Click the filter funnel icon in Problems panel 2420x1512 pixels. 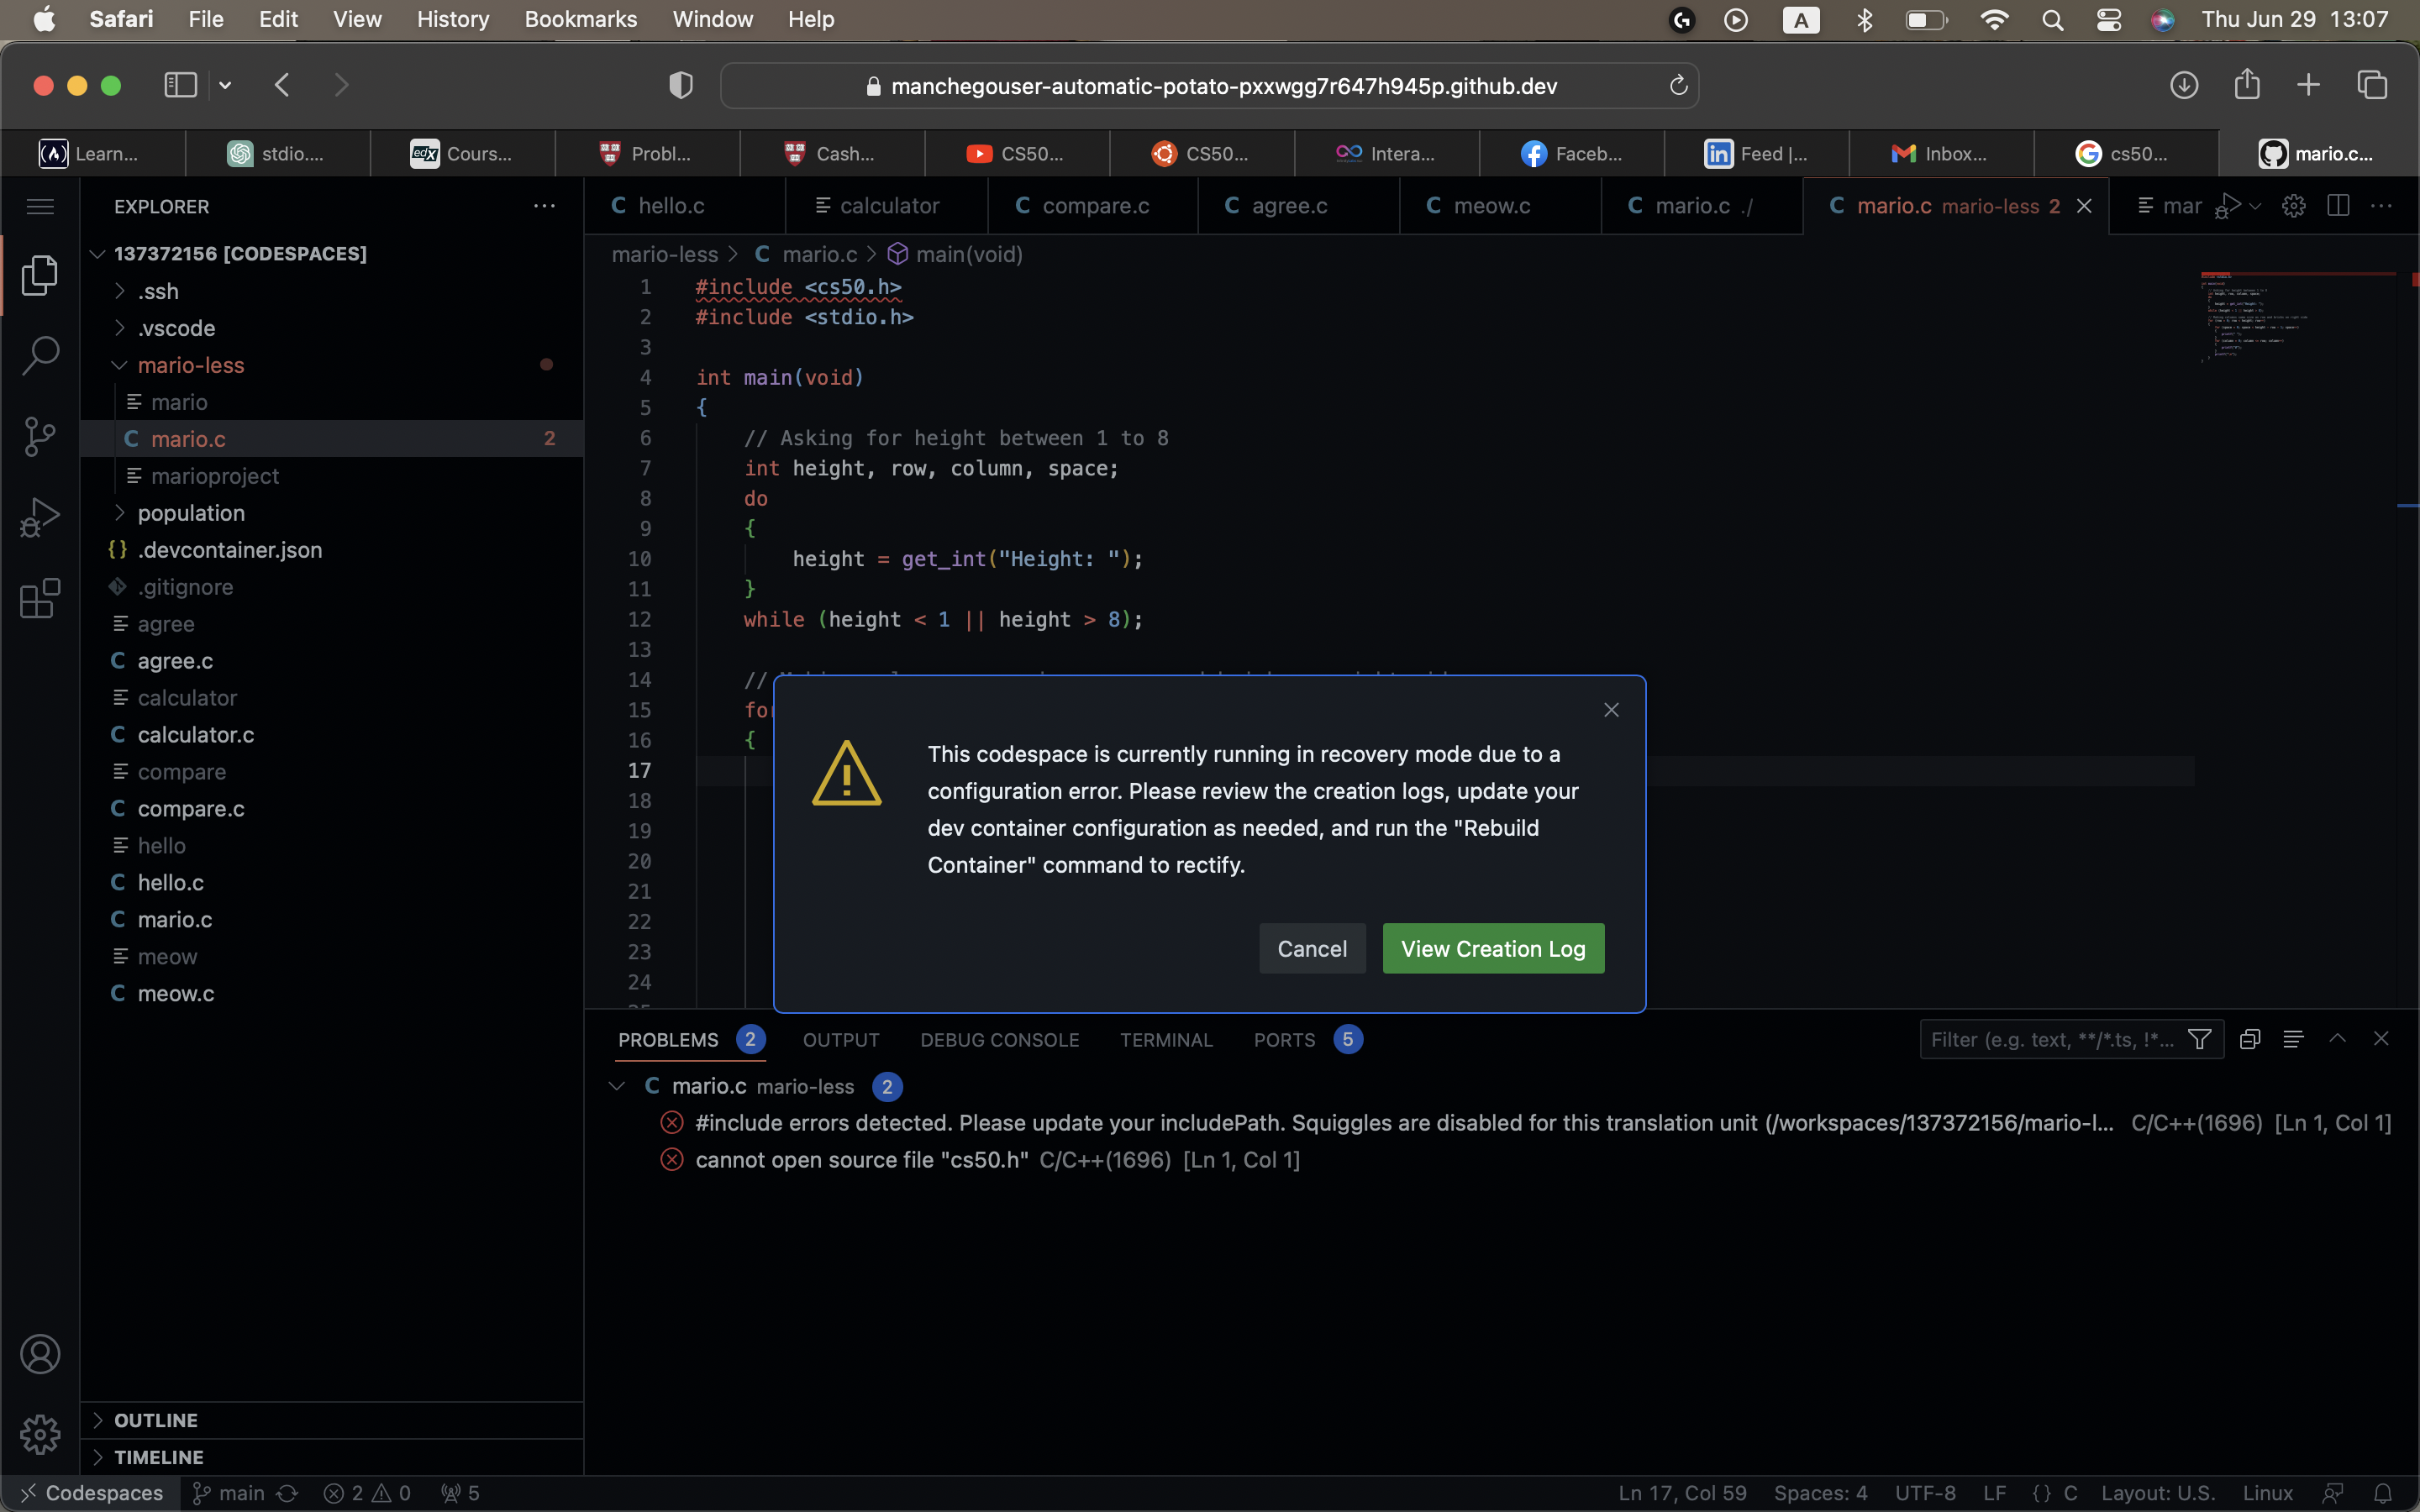[2200, 1040]
